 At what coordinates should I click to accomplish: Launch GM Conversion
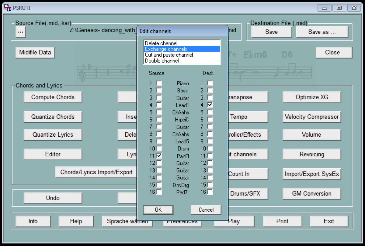(311, 193)
